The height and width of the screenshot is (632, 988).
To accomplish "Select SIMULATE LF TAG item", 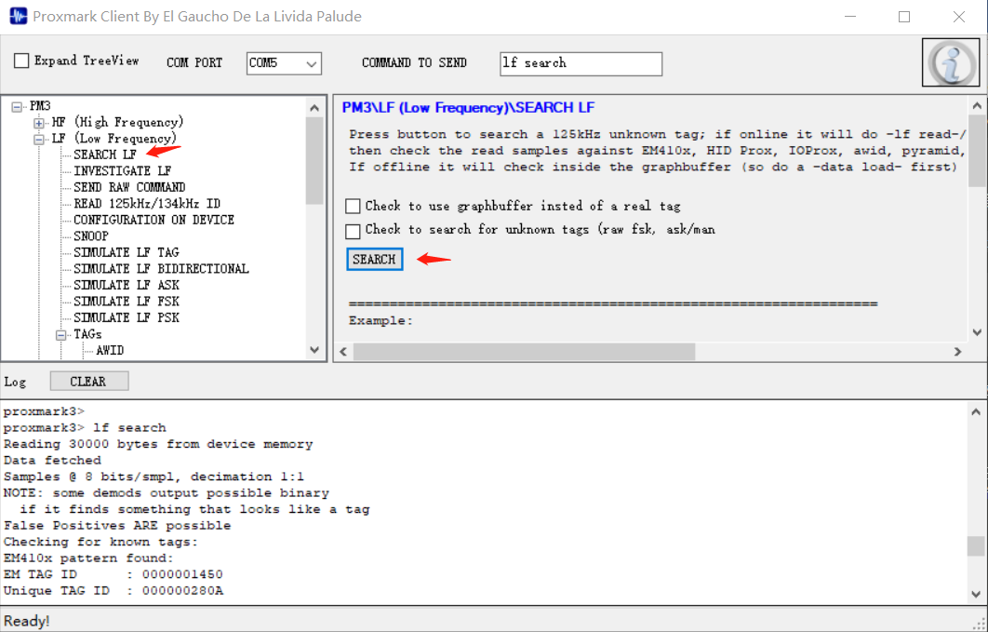I will coord(126,252).
